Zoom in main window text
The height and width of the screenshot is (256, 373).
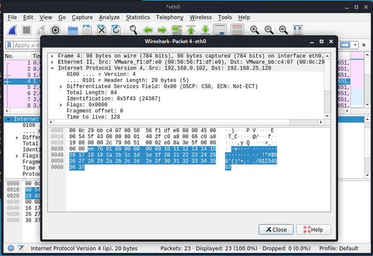coord(255,31)
